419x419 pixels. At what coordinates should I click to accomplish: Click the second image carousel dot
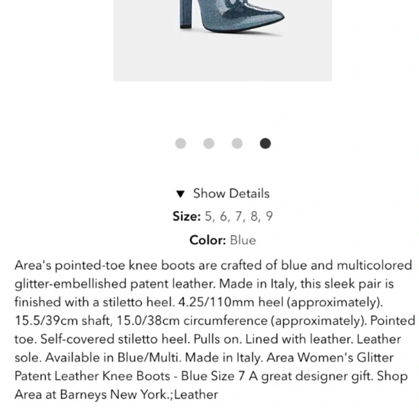coord(209,143)
